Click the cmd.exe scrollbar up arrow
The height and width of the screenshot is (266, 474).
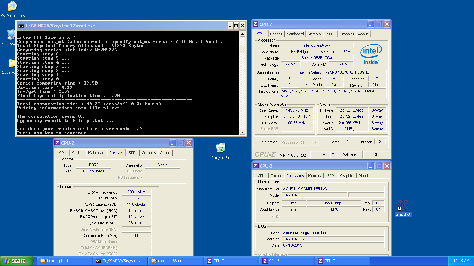pos(242,34)
